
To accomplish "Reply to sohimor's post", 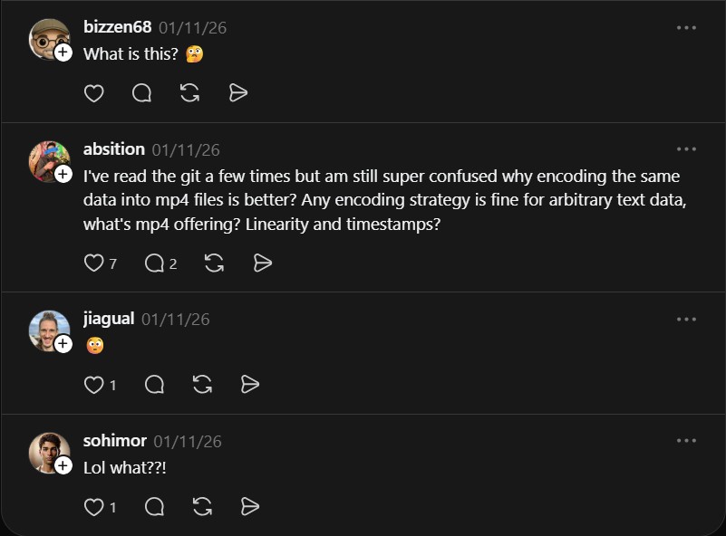I will pos(154,507).
